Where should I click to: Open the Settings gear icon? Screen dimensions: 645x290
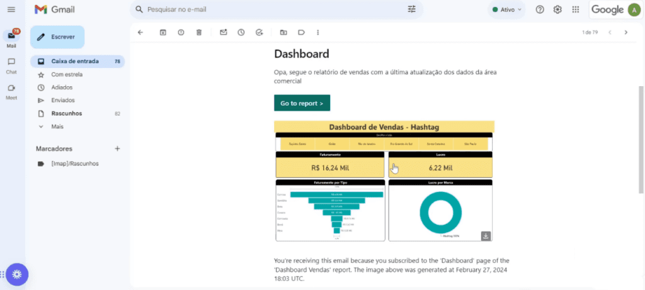pyautogui.click(x=557, y=9)
